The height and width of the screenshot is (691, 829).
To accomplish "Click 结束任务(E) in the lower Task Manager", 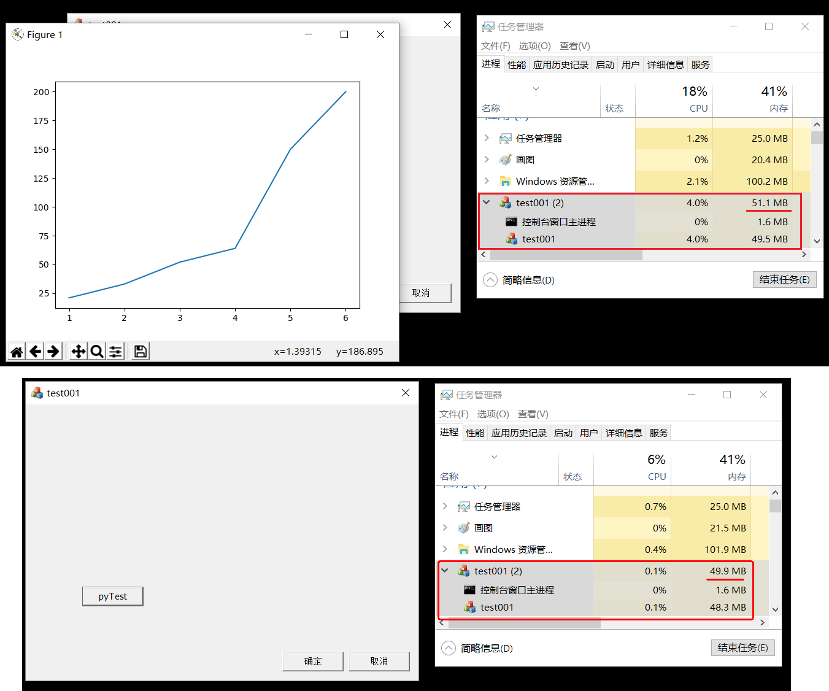I will click(743, 648).
